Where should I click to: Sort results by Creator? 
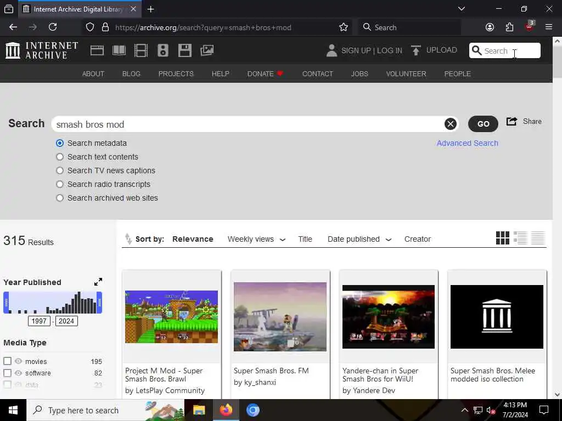tap(418, 239)
